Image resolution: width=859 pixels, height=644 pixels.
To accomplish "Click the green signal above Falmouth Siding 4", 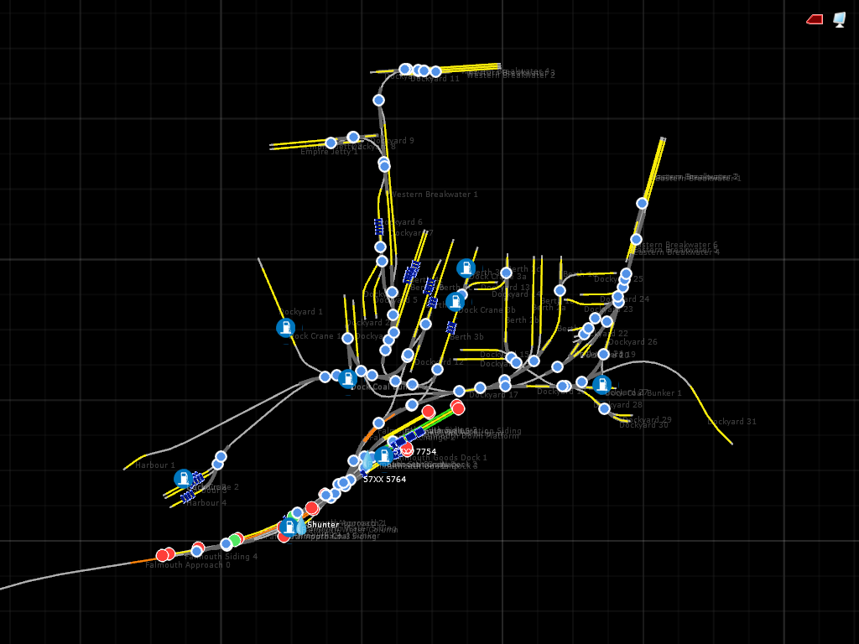I will click(x=235, y=540).
